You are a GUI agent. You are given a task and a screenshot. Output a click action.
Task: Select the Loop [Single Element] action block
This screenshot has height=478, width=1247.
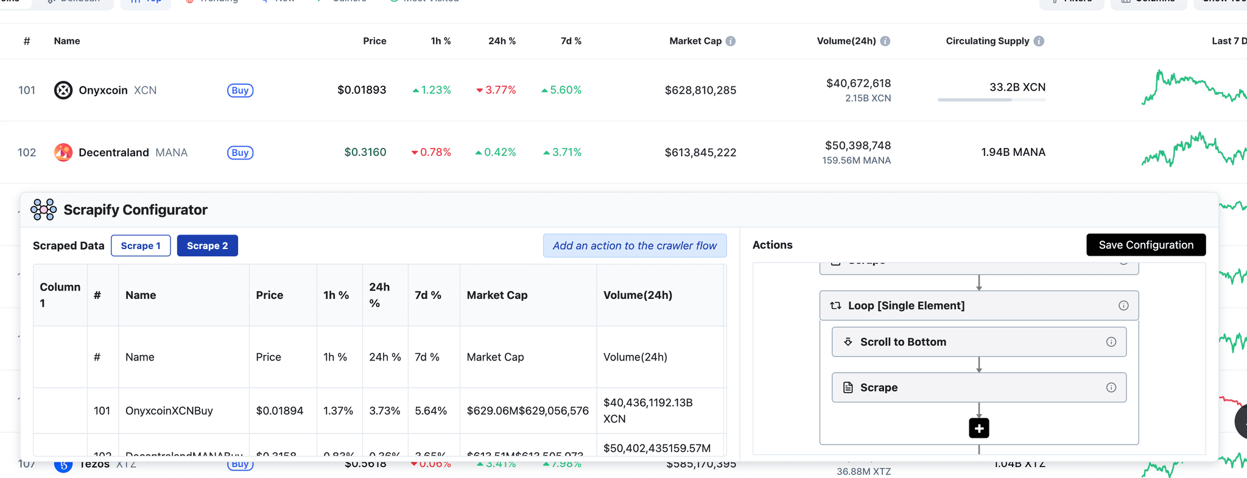tap(979, 306)
